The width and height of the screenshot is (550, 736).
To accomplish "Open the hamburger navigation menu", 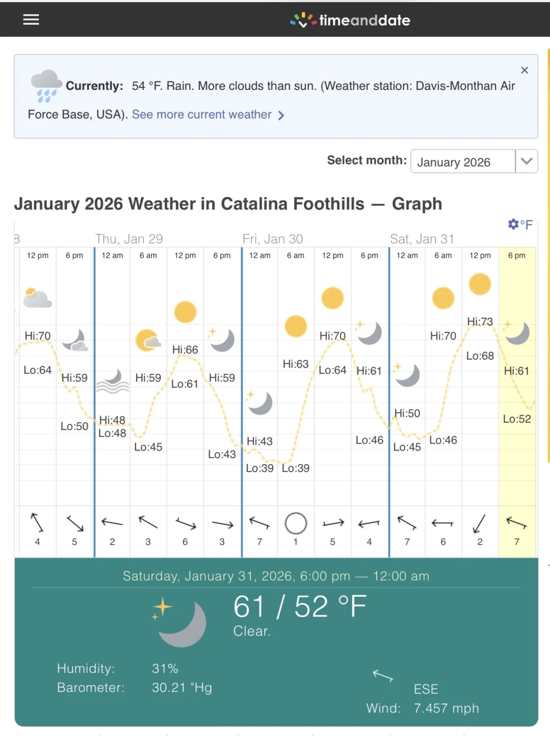I will coord(31,19).
